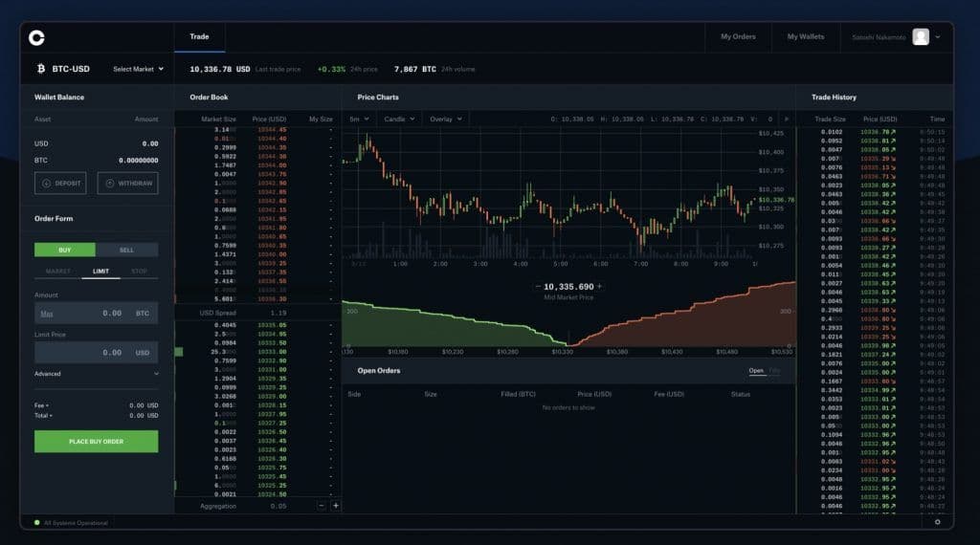Screen dimensions: 980x545
Task: Open the 5m chart interval dropdown
Action: (x=358, y=120)
